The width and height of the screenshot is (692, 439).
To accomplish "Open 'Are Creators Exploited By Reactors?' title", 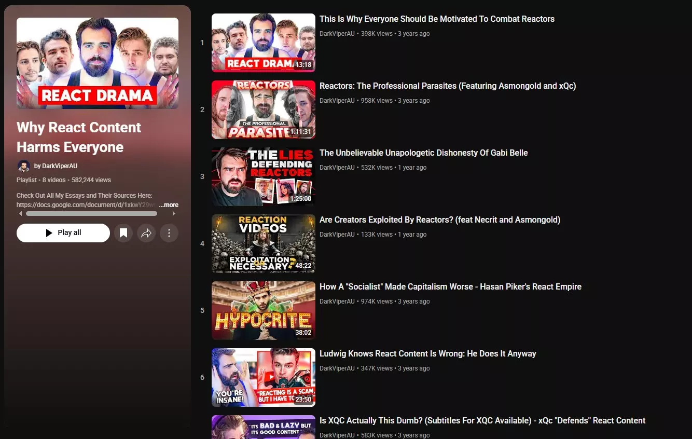I will (440, 219).
